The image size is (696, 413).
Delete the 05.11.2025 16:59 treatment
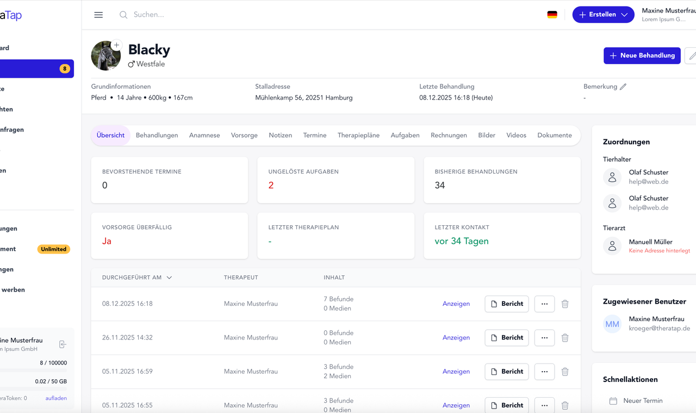coord(565,372)
